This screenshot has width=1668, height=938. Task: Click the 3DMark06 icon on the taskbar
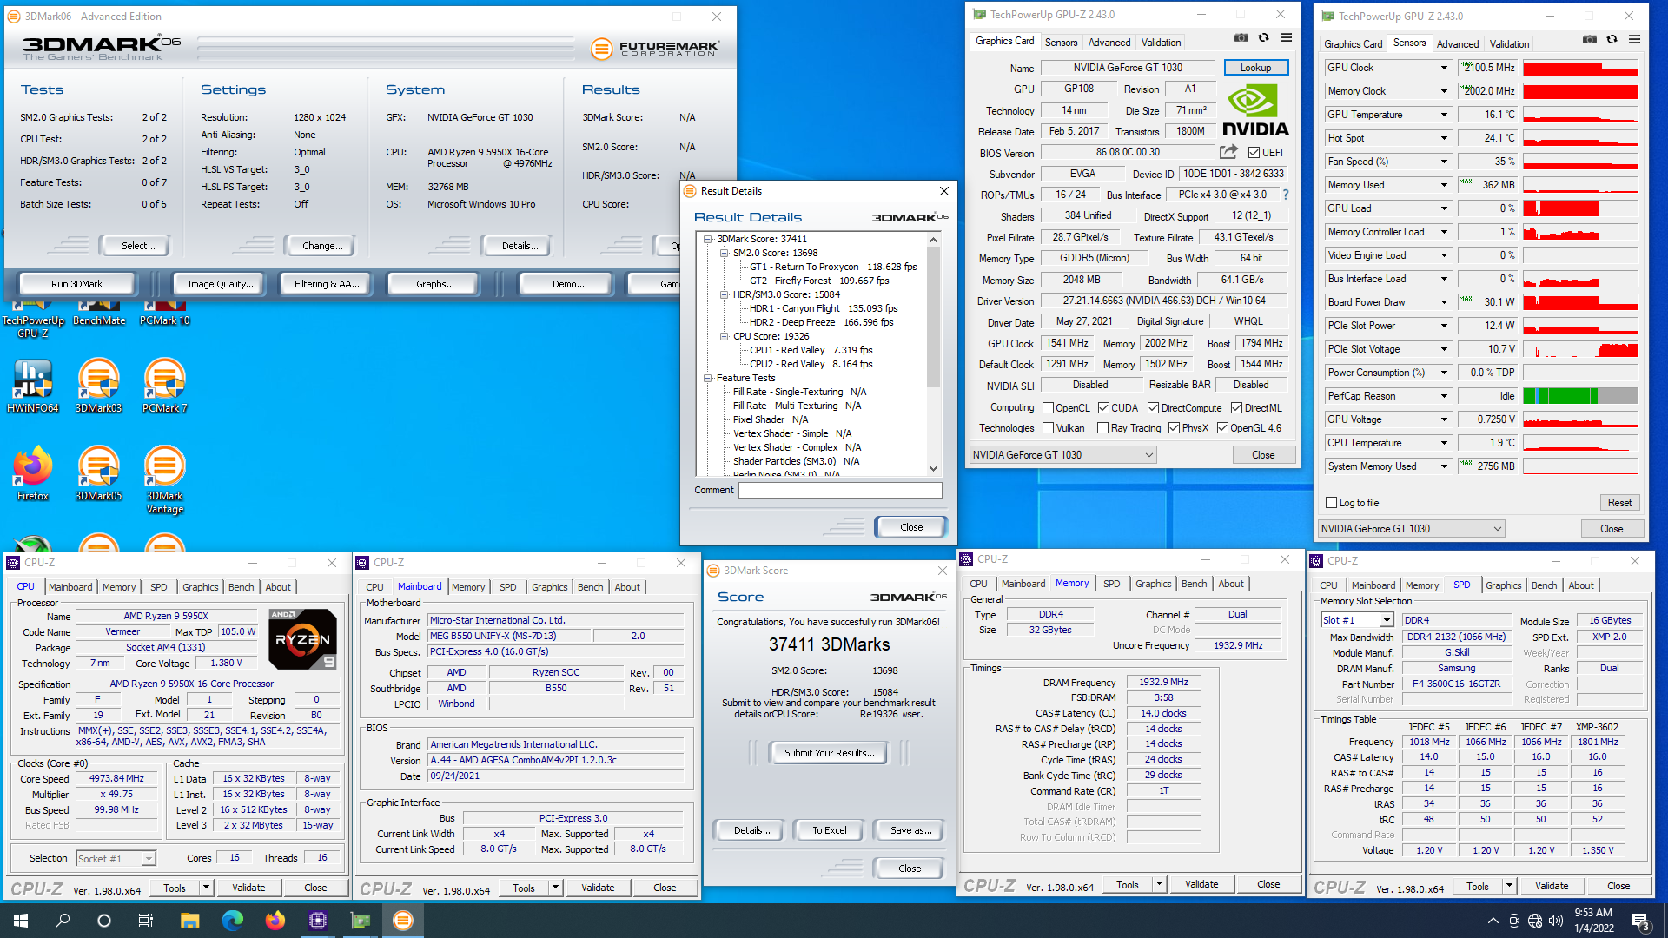click(402, 921)
